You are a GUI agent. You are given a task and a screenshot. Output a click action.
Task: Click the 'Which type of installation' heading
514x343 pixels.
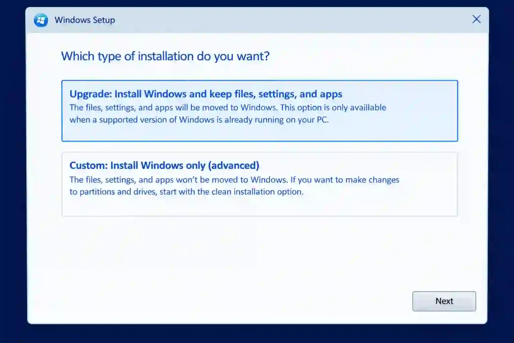[165, 56]
